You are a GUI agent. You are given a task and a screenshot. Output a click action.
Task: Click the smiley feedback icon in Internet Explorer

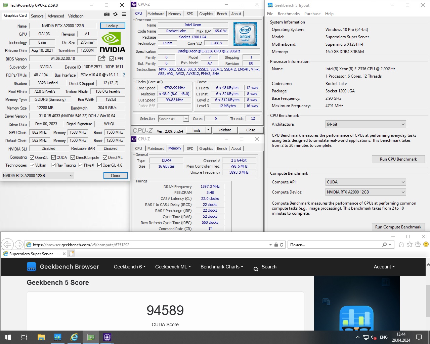pos(426,245)
